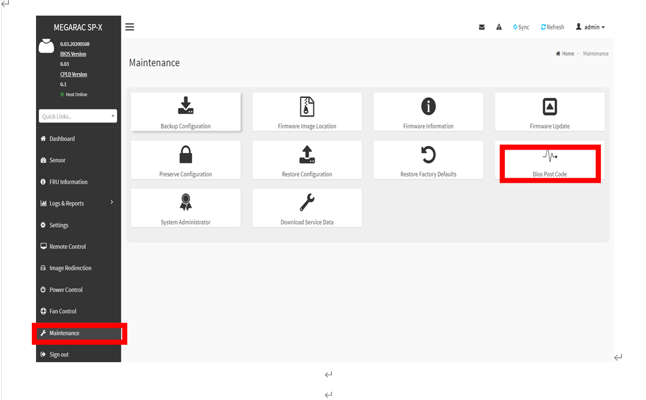Image resolution: width=646 pixels, height=400 pixels.
Task: Open Download Service Data wrench icon
Action: (307, 202)
